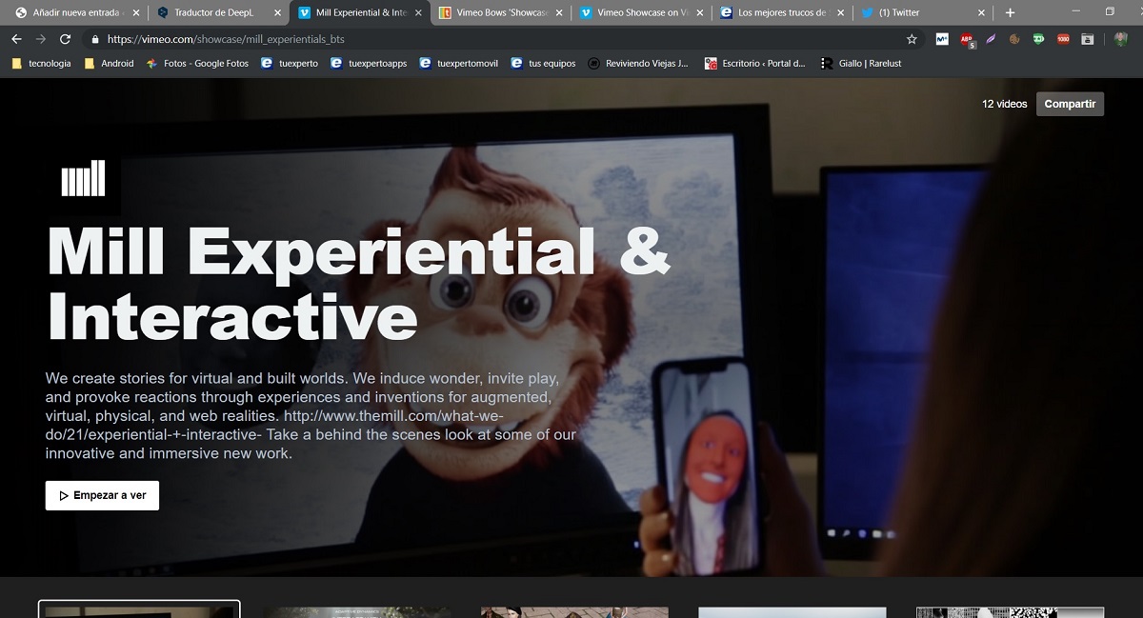The image size is (1143, 618).
Task: Click the Empezar a ver button
Action: (x=102, y=495)
